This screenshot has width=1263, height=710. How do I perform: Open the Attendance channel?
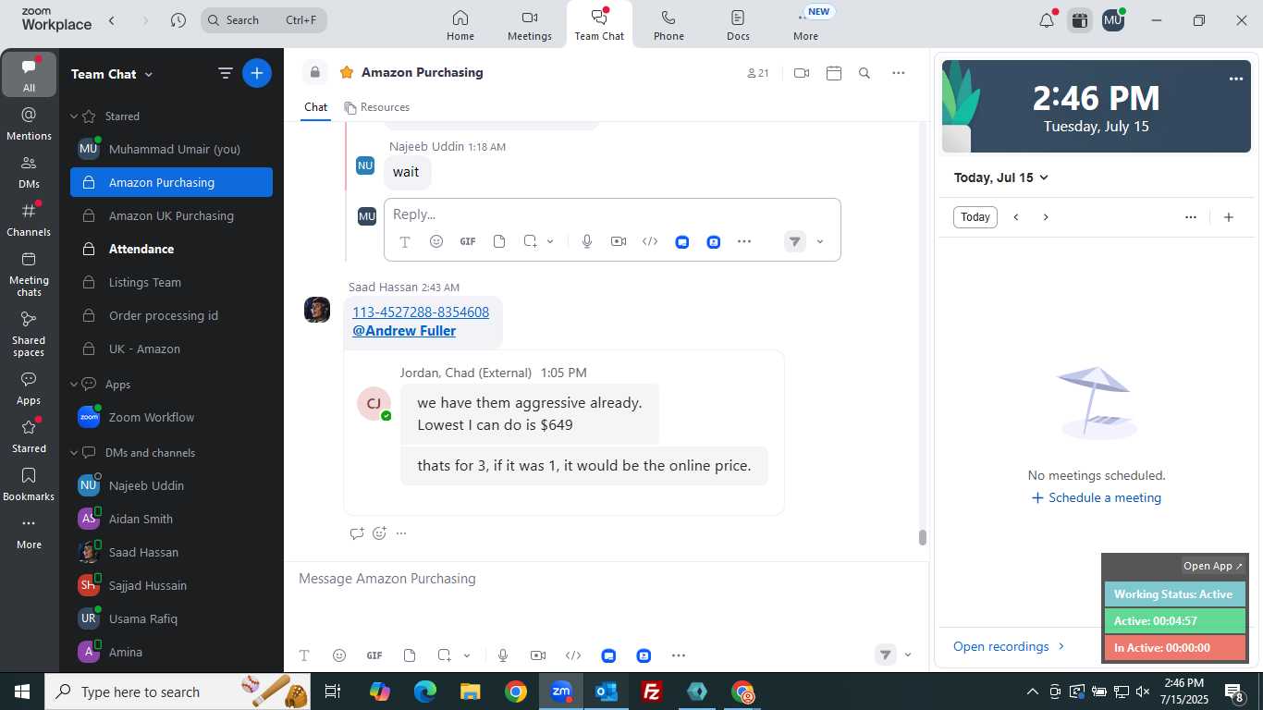pyautogui.click(x=171, y=249)
